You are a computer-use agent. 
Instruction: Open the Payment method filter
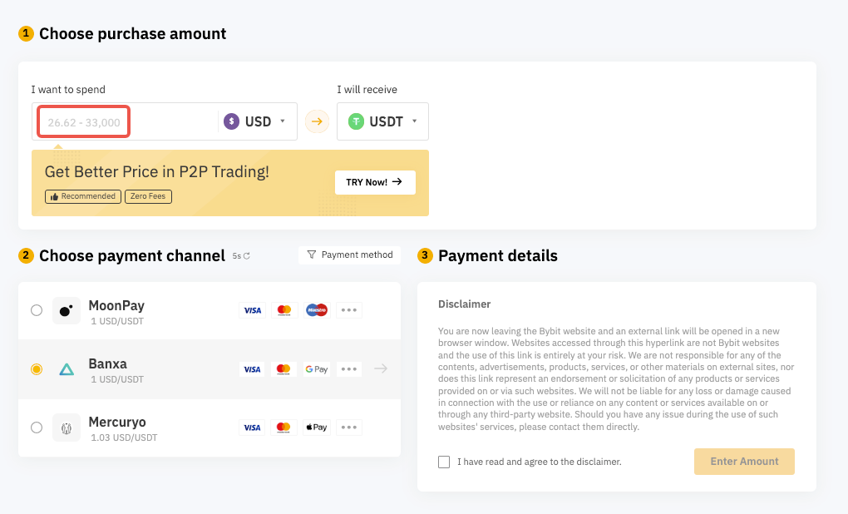click(349, 255)
